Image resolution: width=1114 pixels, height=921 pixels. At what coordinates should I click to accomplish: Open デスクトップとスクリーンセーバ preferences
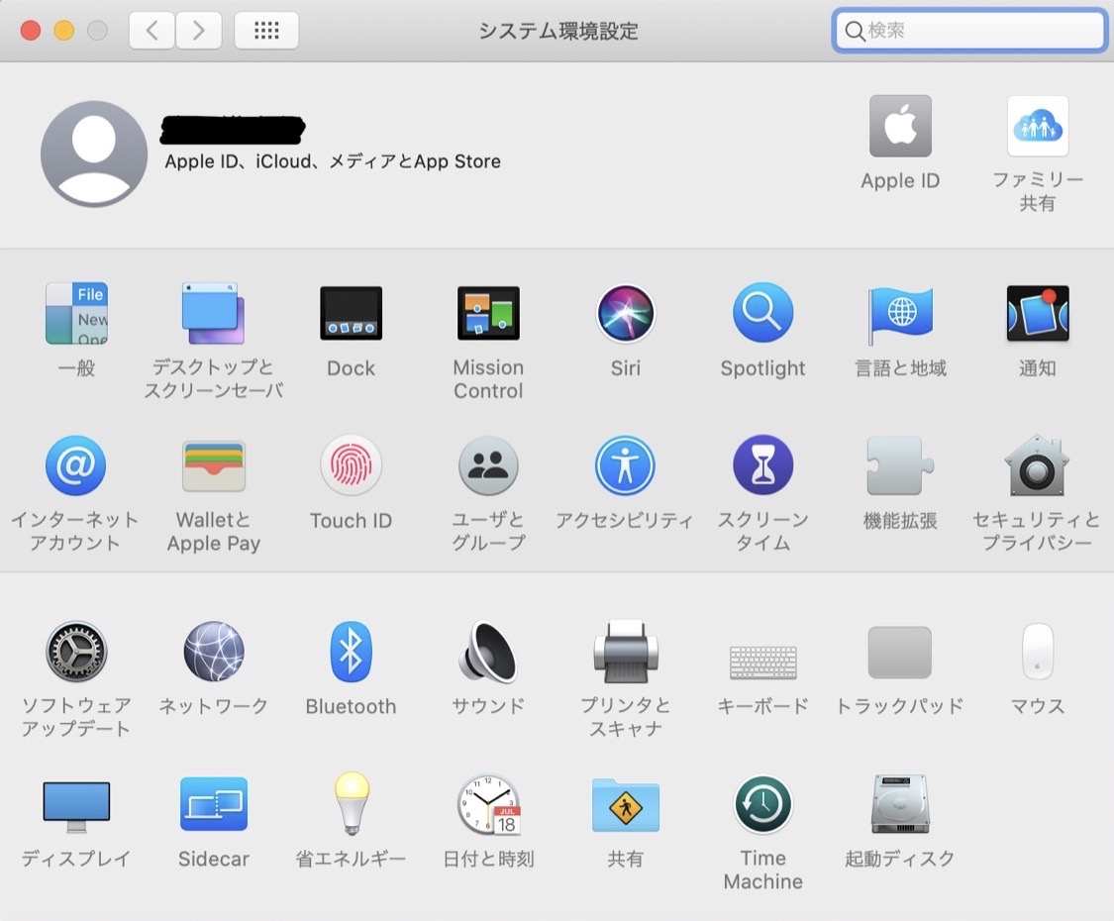(x=213, y=313)
